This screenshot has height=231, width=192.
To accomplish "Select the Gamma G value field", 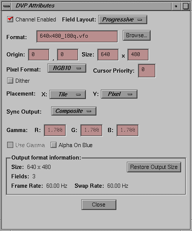I will point(91,131).
